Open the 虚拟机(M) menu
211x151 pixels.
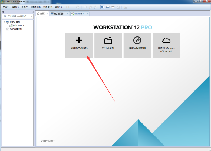pyautogui.click(x=36, y=7)
